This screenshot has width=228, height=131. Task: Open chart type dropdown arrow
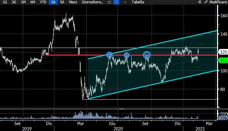click(x=125, y=2)
